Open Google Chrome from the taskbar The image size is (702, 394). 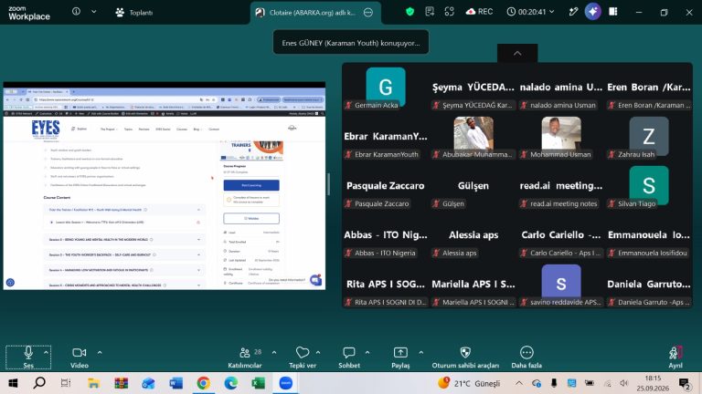point(203,383)
